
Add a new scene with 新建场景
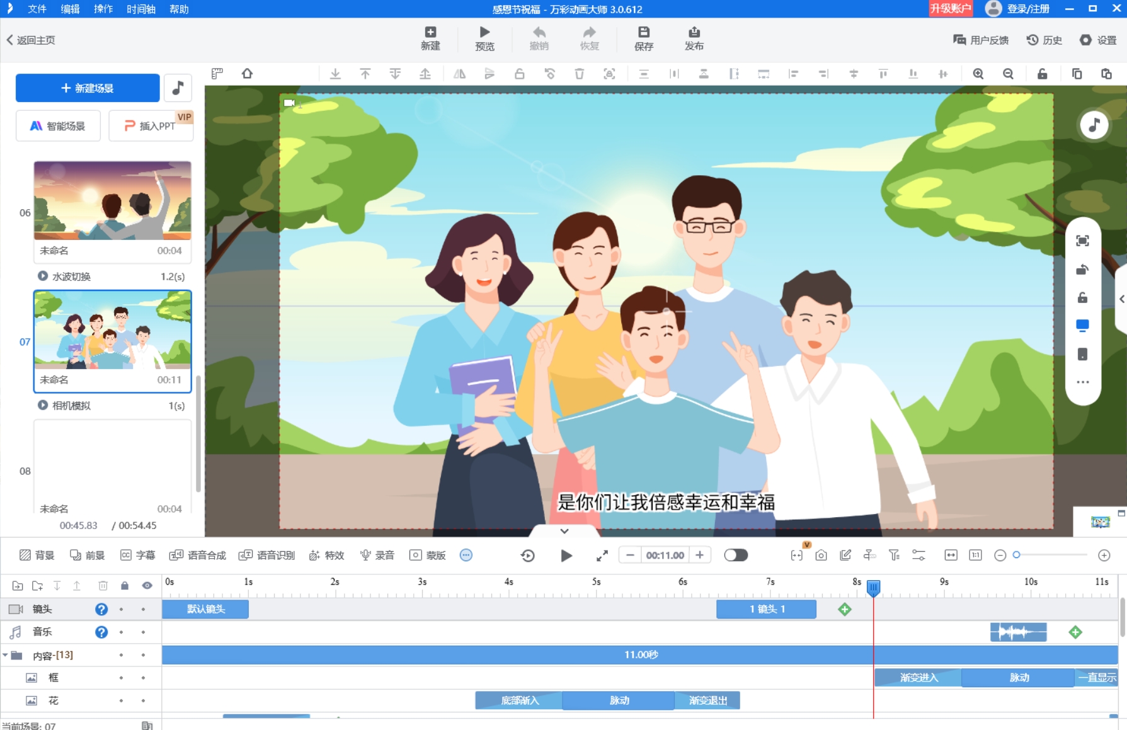coord(88,88)
